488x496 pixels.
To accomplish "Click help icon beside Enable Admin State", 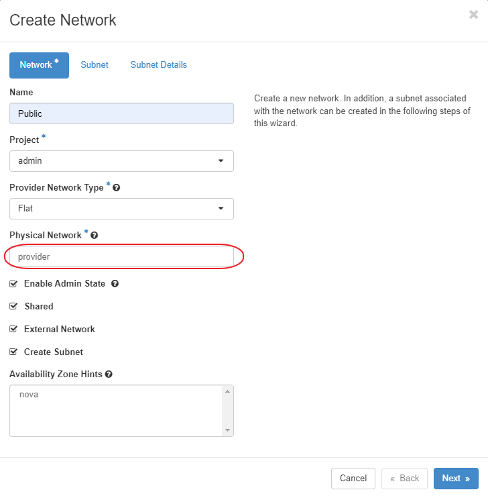I will [x=115, y=284].
